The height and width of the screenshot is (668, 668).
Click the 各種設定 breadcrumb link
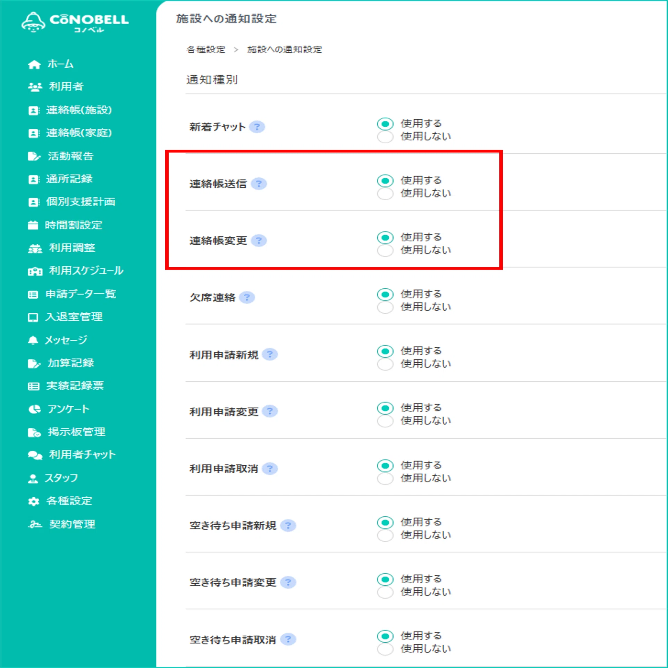pos(206,50)
